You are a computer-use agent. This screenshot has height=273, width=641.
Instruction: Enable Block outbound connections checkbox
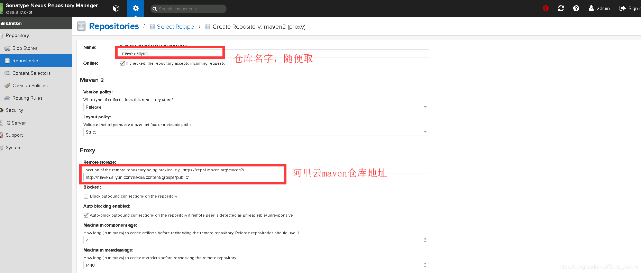click(x=86, y=196)
